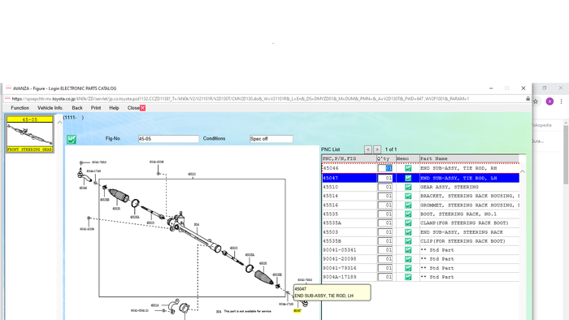Click part number 45516 in PNC list

pos(330,205)
